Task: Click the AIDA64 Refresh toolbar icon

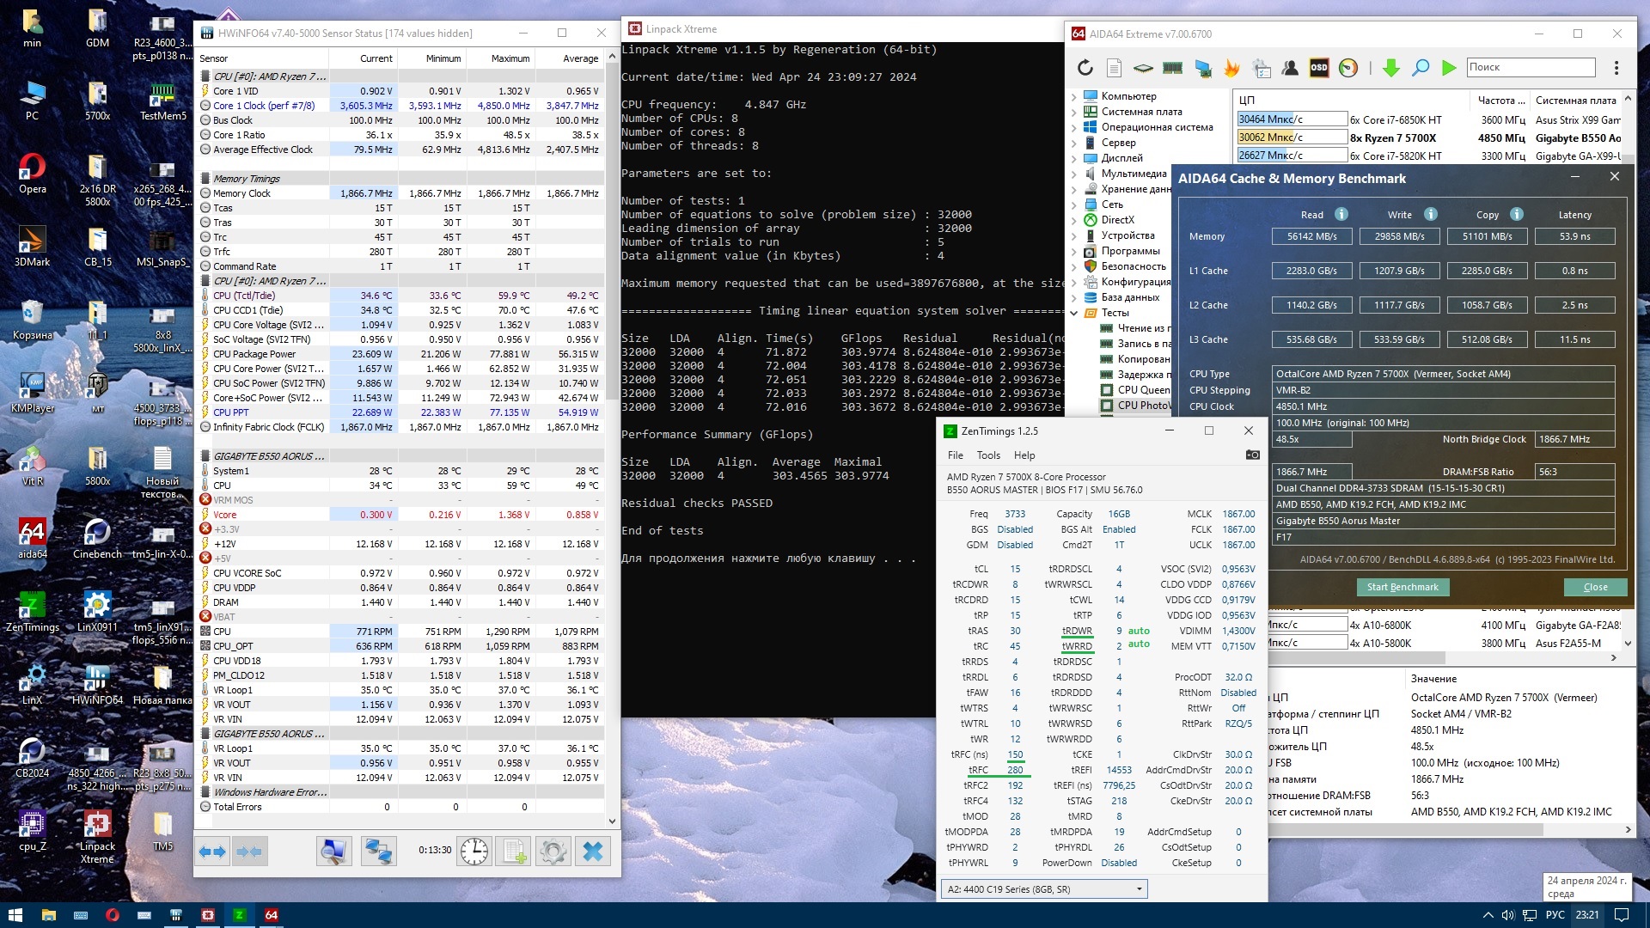Action: coord(1085,68)
